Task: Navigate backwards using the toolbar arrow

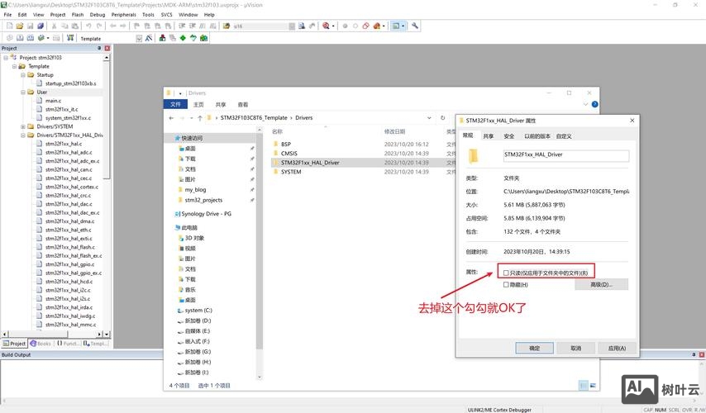Action: pyautogui.click(x=112, y=26)
